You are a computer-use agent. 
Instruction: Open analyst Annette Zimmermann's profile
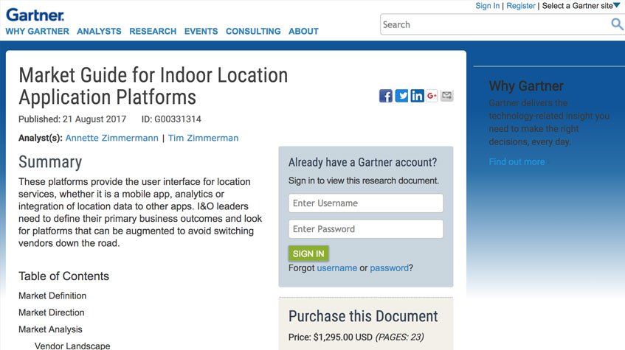[111, 138]
